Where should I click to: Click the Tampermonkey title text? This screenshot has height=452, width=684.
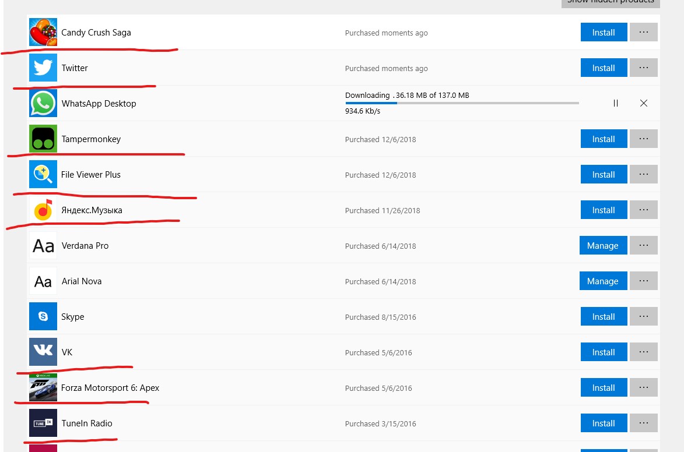click(91, 139)
